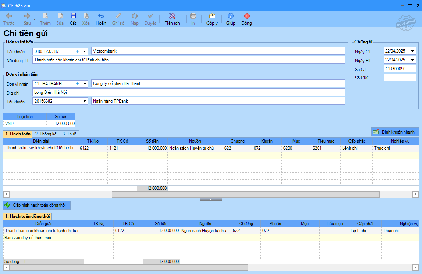The height and width of the screenshot is (274, 422).
Task: Click the Nguồn column header in upper grid
Action: [x=195, y=141]
